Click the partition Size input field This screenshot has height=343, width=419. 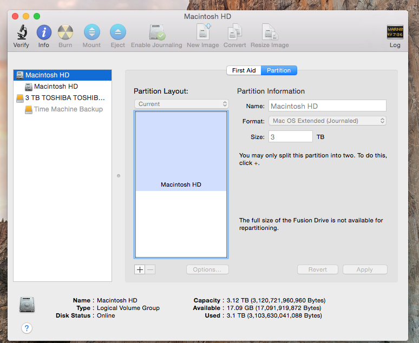click(291, 136)
